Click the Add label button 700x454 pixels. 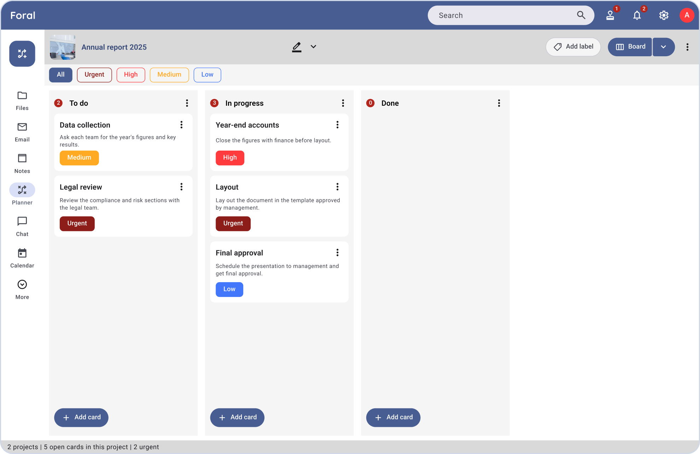[x=573, y=47]
